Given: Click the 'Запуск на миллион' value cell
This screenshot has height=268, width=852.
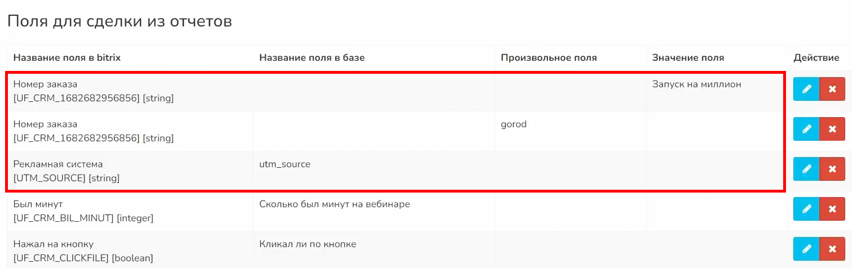Looking at the screenshot, I should click(x=696, y=84).
